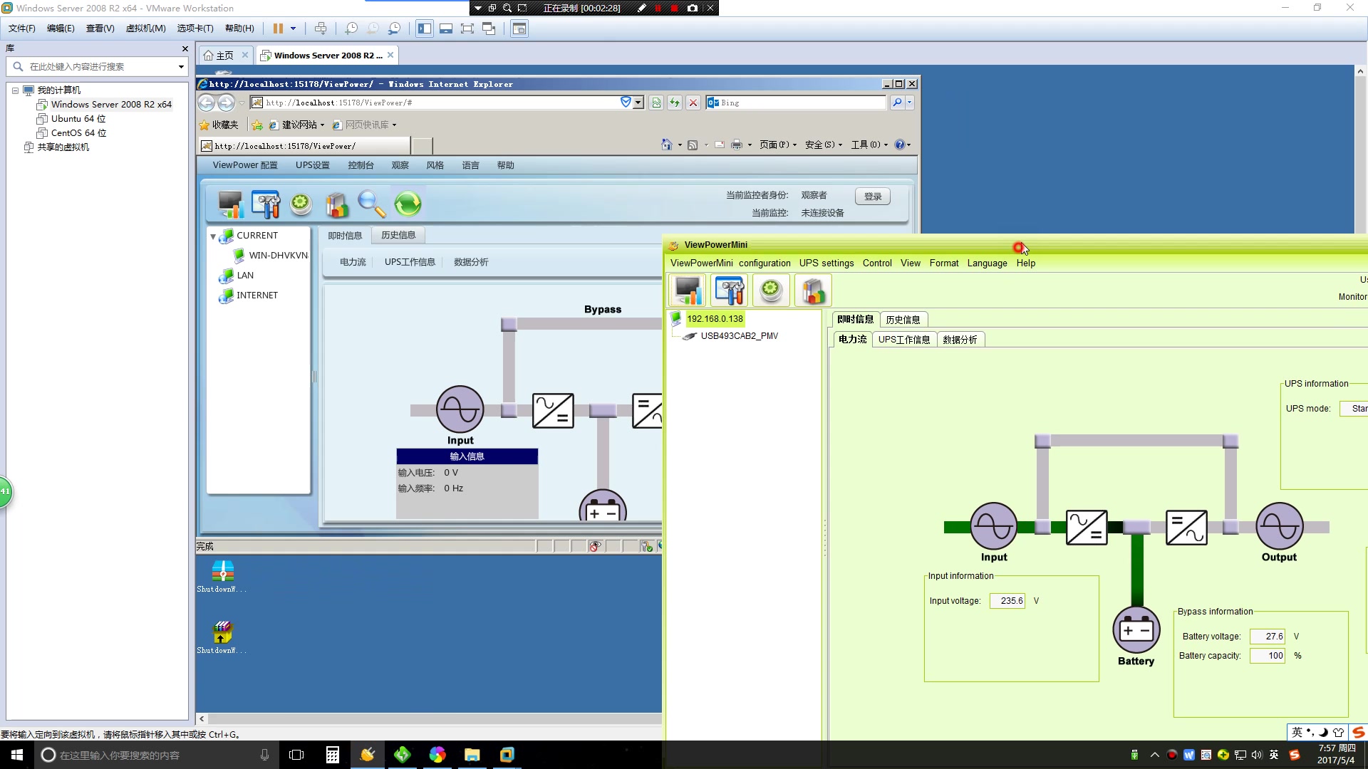
Task: Click the VMware take snapshot icon
Action: click(351, 28)
